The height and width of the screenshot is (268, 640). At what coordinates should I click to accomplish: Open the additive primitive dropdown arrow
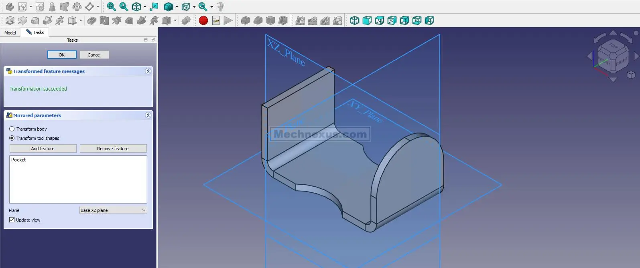tap(81, 20)
